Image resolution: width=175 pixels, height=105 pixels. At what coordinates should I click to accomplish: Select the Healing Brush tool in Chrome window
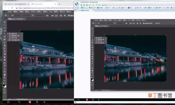coord(5,39)
